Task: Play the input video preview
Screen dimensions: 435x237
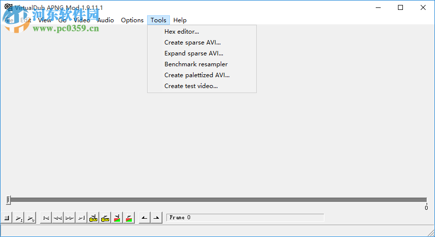Action: (x=19, y=218)
